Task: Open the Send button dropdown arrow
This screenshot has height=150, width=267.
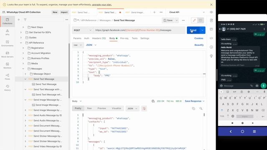Action: click(202, 30)
